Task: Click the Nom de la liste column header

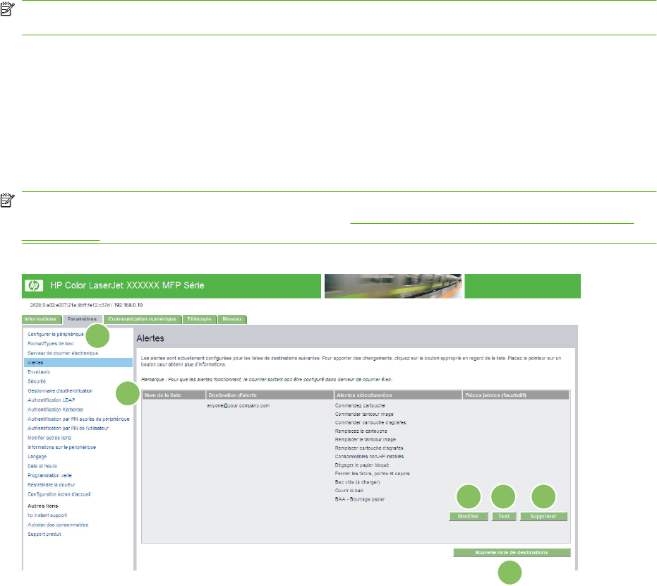Action: tap(174, 395)
